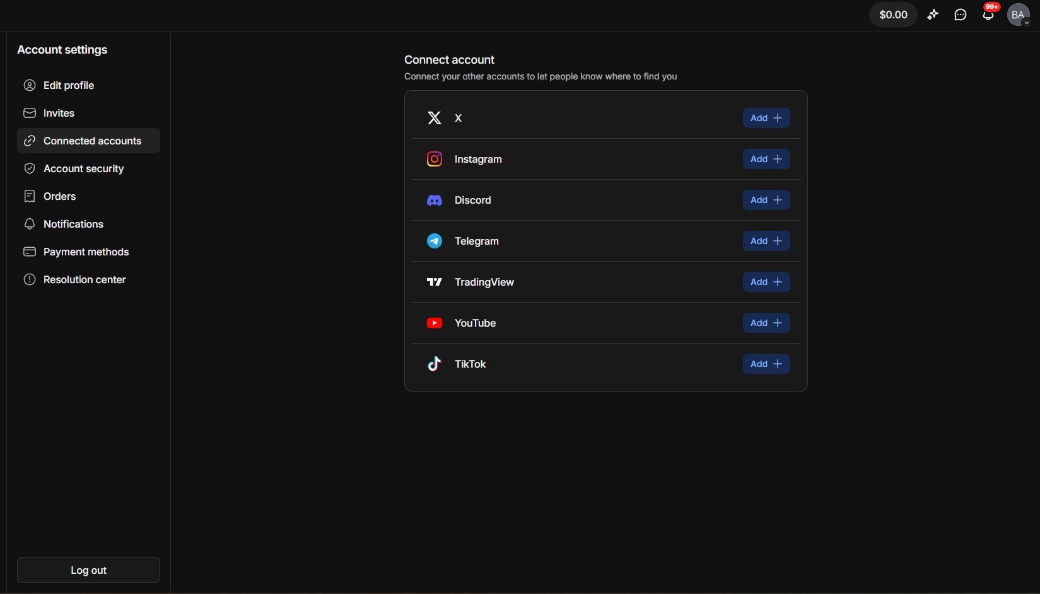Viewport: 1040px width, 594px height.
Task: Add an X account
Action: click(x=766, y=118)
